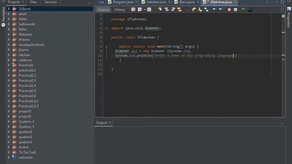This screenshot has width=292, height=164.
Task: Expand the helloworld project node
Action: pyautogui.click(x=9, y=24)
